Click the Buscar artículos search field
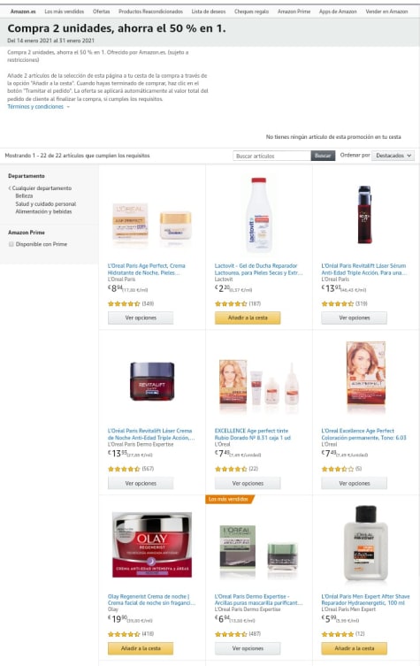The width and height of the screenshot is (420, 666). tap(271, 156)
